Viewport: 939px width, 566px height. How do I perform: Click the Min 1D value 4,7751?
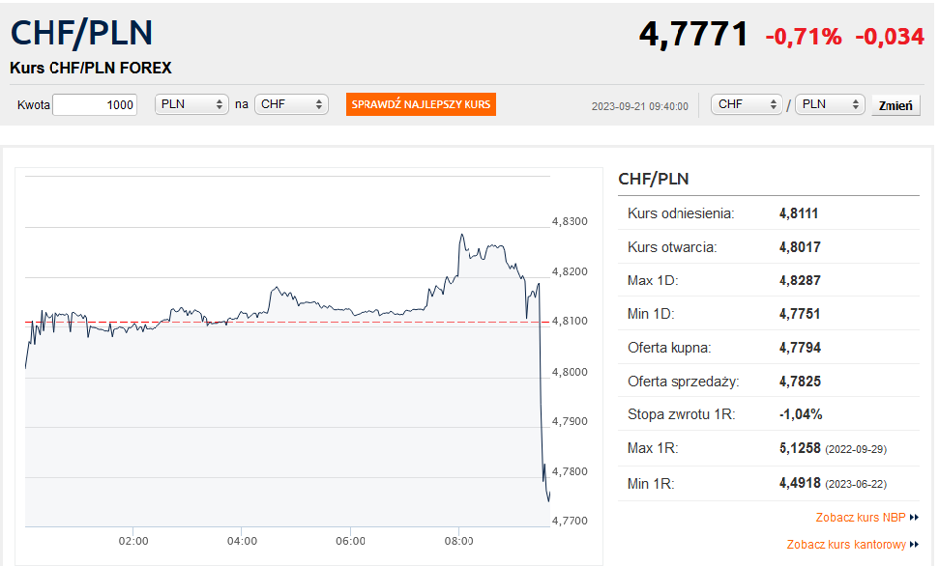click(x=799, y=314)
